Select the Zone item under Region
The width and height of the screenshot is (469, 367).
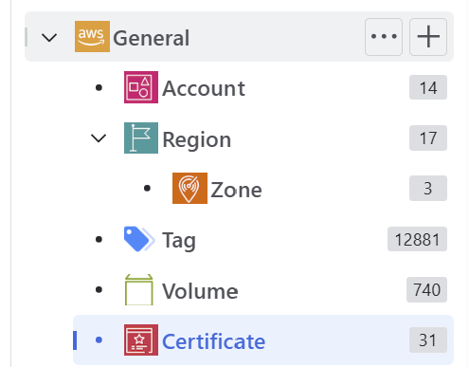click(x=236, y=190)
